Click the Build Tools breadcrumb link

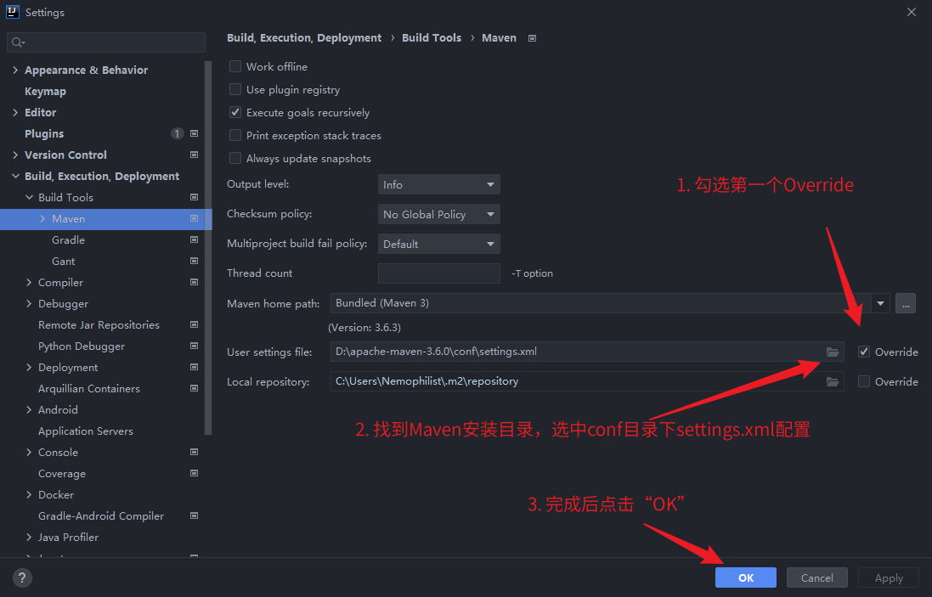[432, 38]
